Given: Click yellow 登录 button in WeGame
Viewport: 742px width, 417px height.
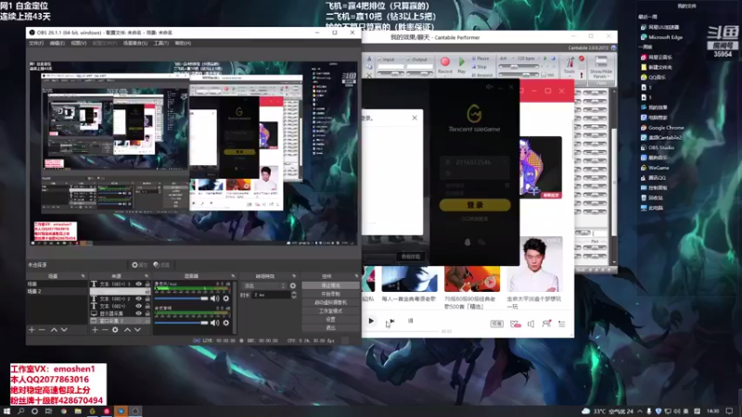Looking at the screenshot, I should 475,205.
